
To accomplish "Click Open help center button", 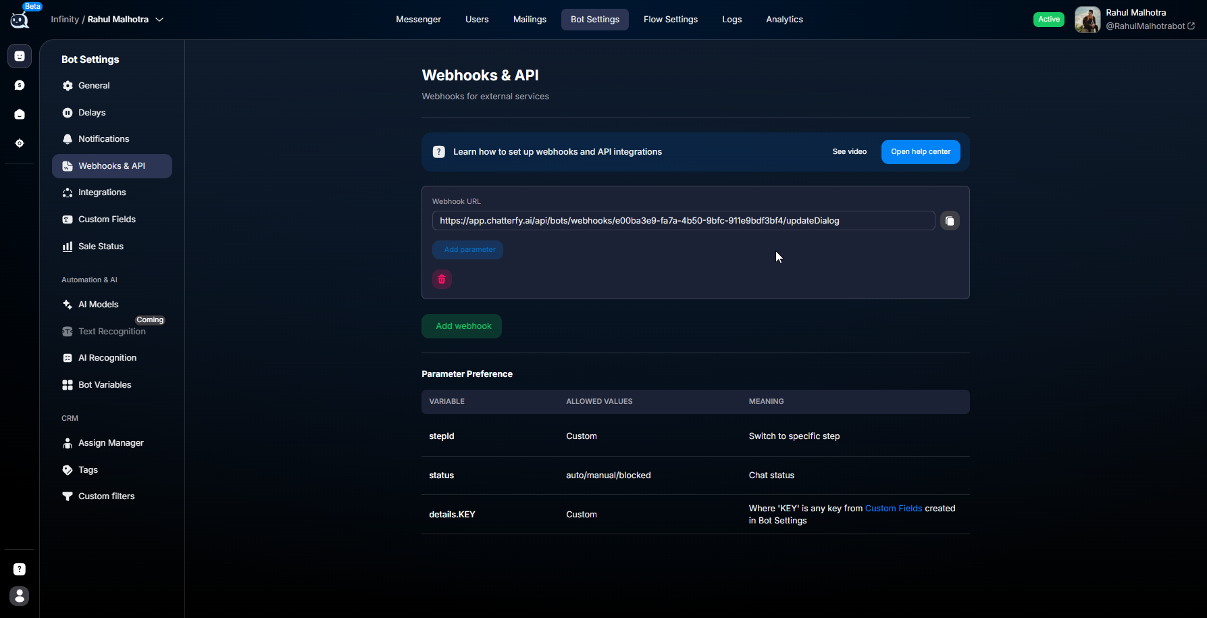I will (x=921, y=152).
